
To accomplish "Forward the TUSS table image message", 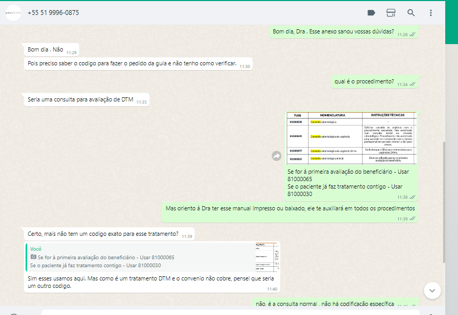I will [277, 156].
